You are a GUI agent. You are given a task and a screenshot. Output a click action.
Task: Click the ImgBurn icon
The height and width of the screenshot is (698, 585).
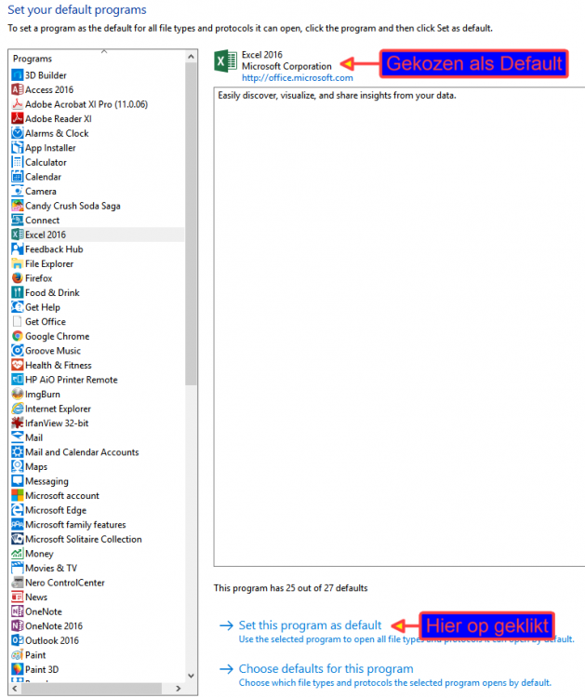click(x=18, y=394)
